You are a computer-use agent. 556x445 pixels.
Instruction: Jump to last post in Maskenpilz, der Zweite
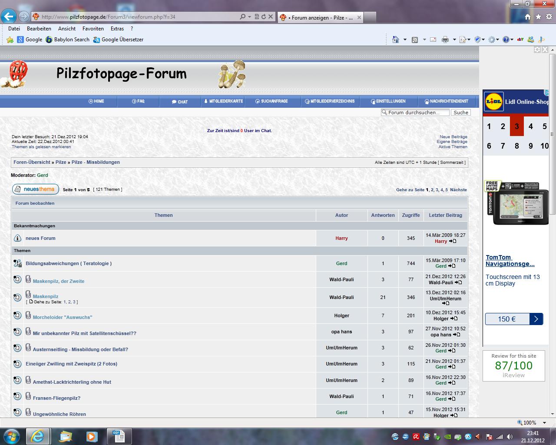tap(458, 282)
